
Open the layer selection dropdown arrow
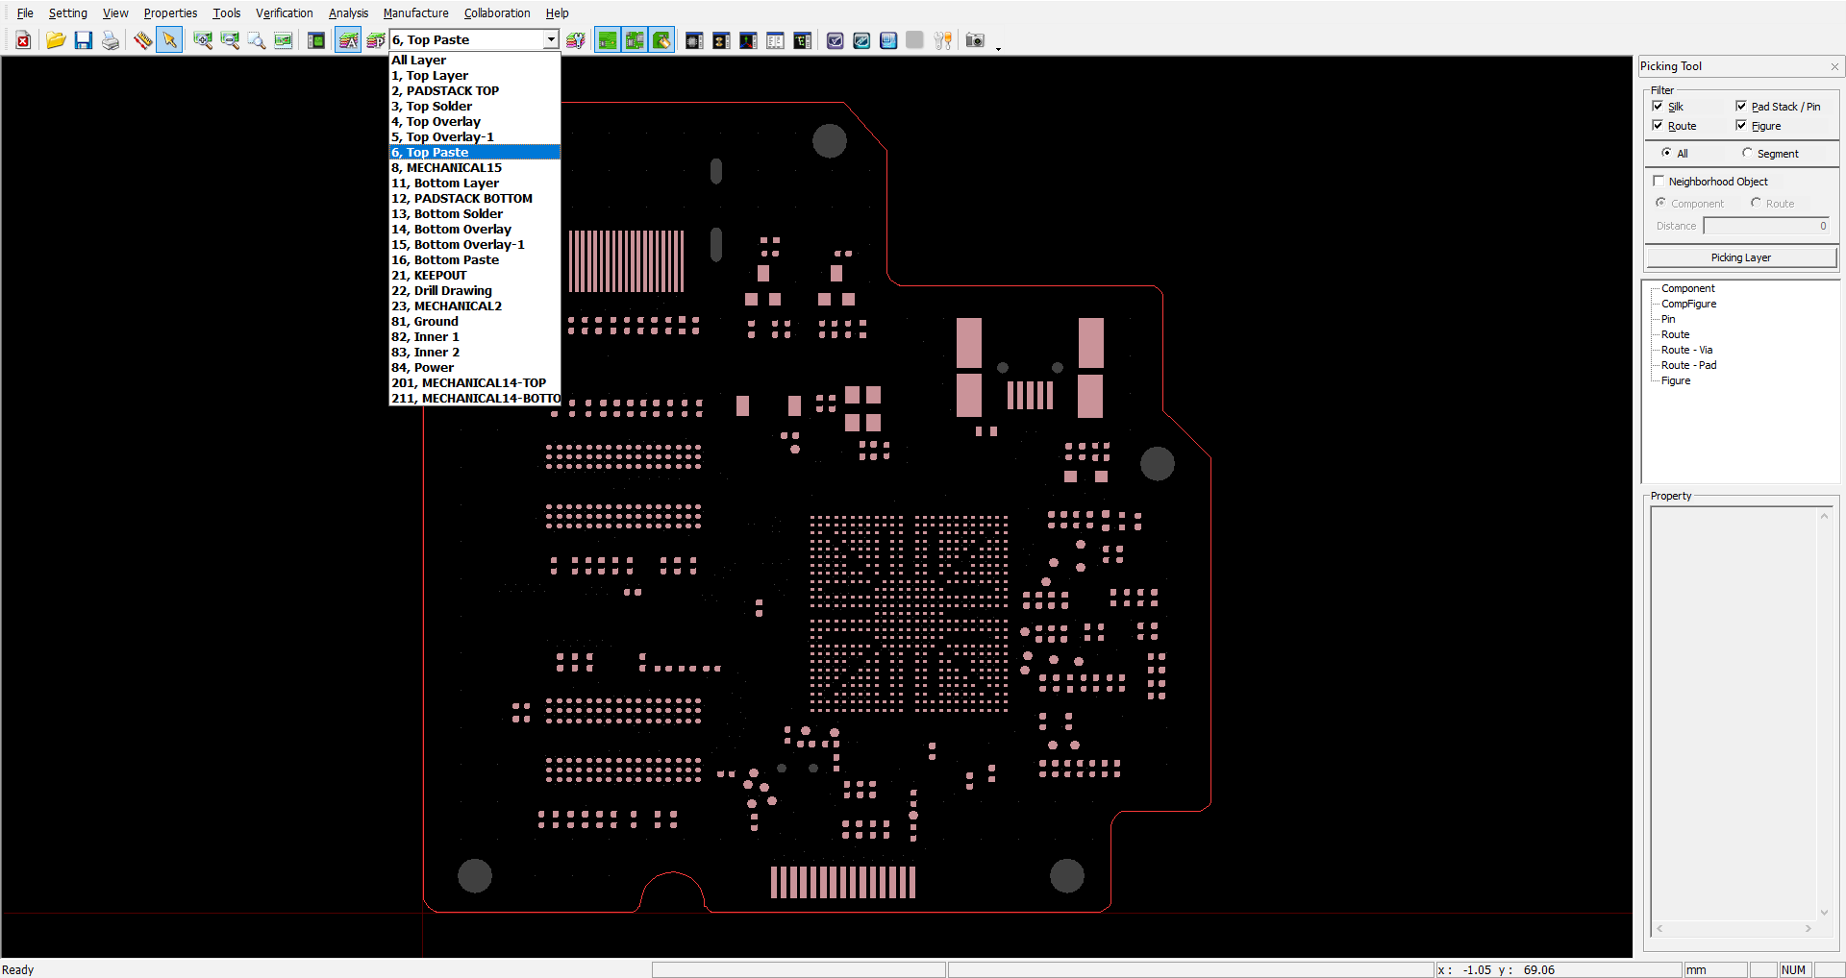(x=551, y=39)
